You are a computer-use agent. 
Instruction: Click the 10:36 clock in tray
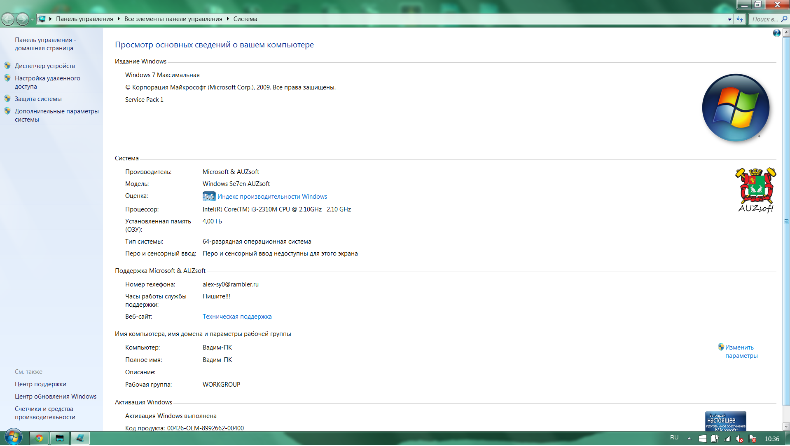tap(772, 439)
